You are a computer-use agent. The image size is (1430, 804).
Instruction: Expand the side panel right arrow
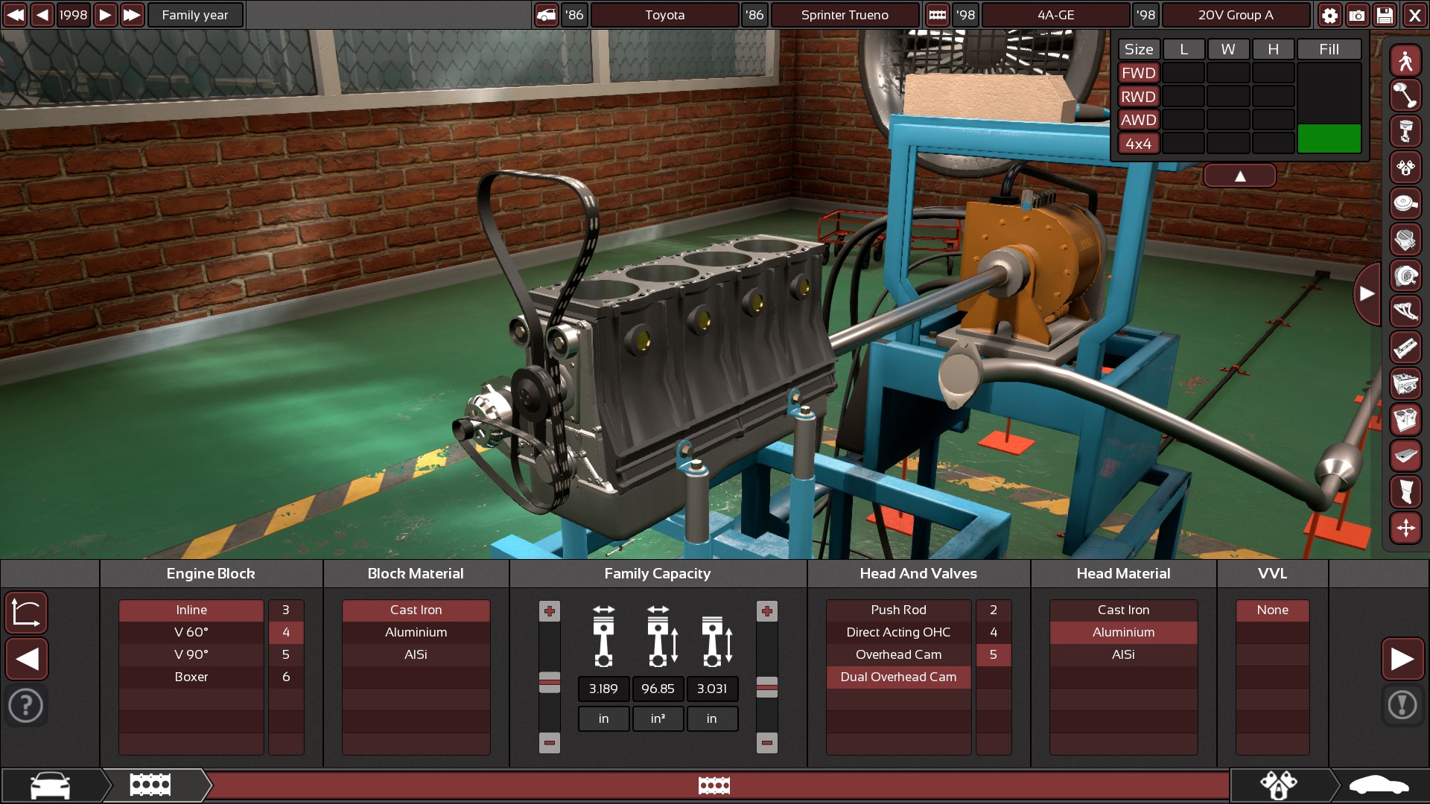1367,294
